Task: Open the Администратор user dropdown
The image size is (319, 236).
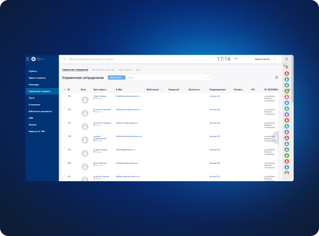Action: tap(265, 59)
